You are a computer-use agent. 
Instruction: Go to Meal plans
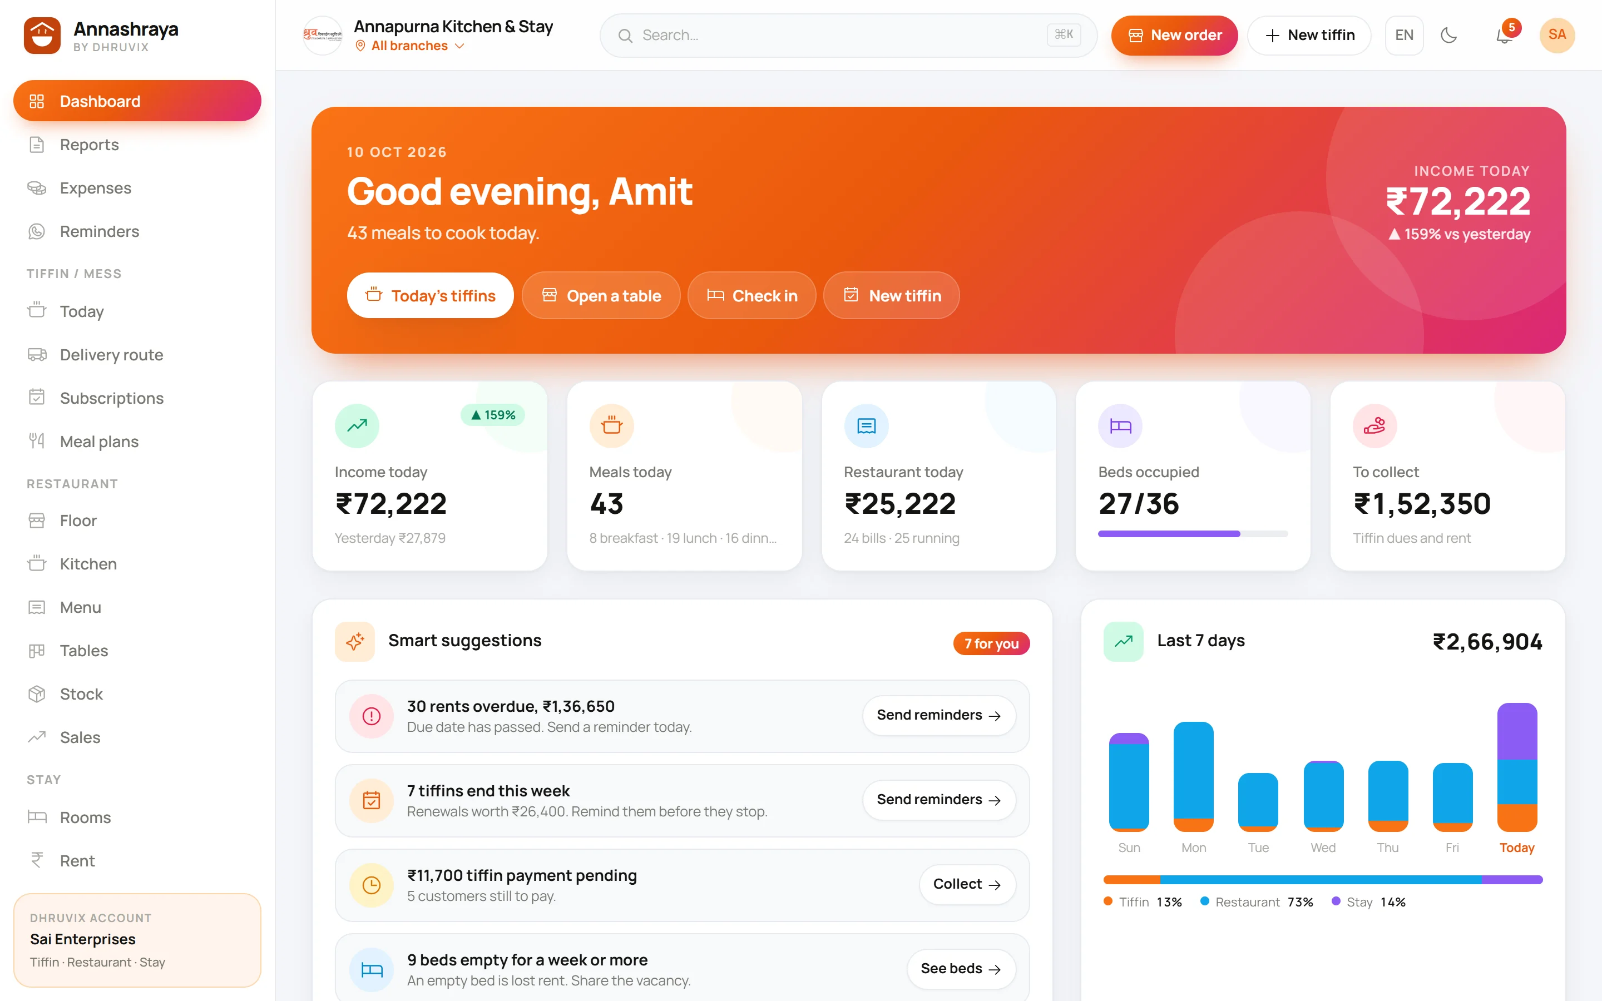pyautogui.click(x=137, y=442)
